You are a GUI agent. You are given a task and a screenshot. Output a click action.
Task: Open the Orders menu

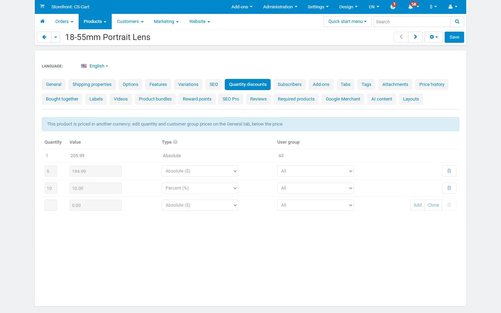tap(64, 22)
